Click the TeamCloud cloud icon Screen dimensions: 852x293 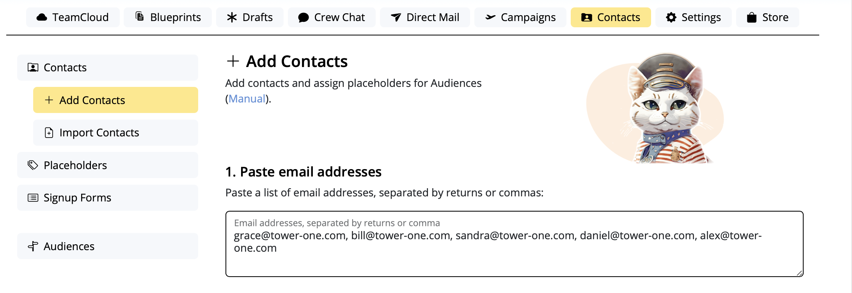(x=42, y=18)
